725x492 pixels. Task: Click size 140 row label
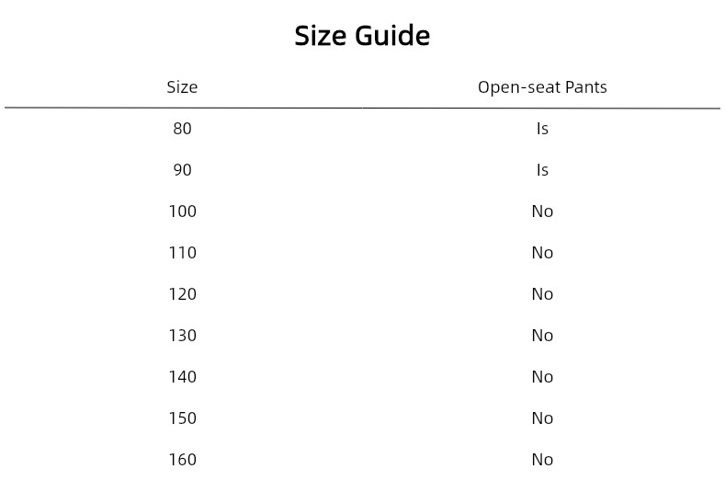coord(182,377)
